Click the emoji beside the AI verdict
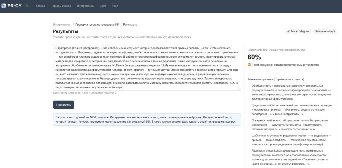The image size is (342, 168). point(249,65)
